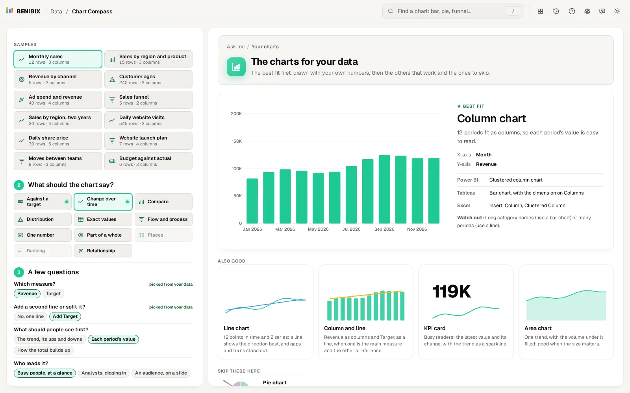
Task: Select the Add Target option
Action: click(x=65, y=316)
